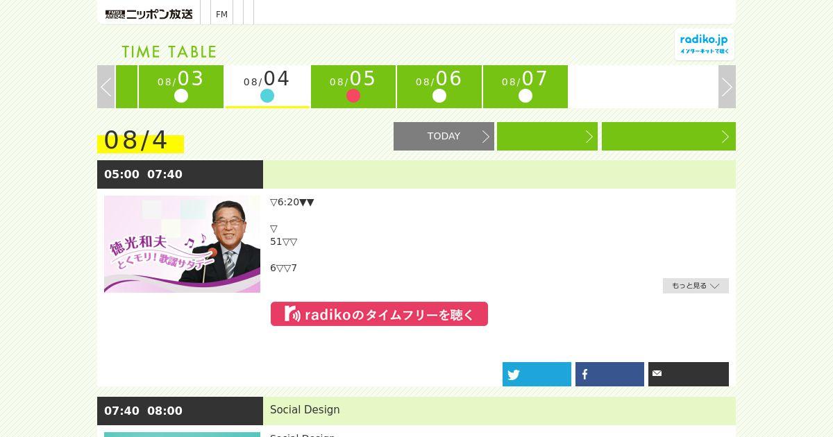Share program by email

tap(689, 374)
